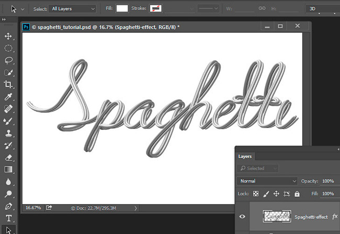
Task: Open tool preset picker arrow
Action: click(22, 9)
